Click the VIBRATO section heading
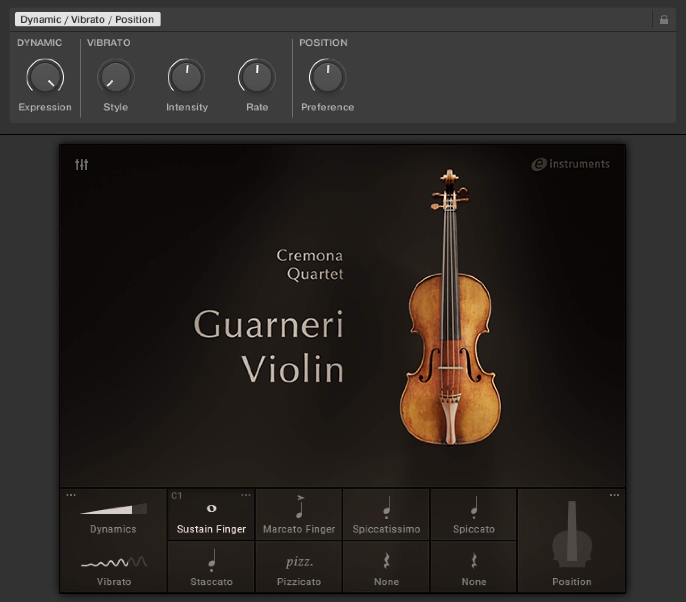Viewport: 686px width, 602px height. click(109, 43)
